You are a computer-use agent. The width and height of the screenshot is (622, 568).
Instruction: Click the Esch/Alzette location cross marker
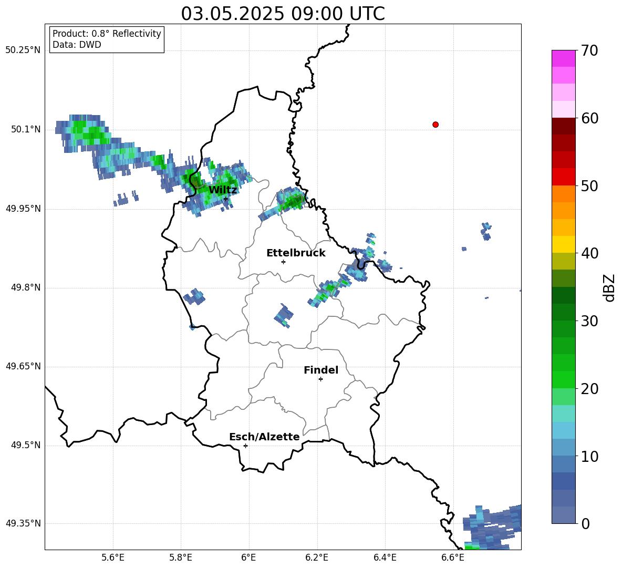pos(245,446)
